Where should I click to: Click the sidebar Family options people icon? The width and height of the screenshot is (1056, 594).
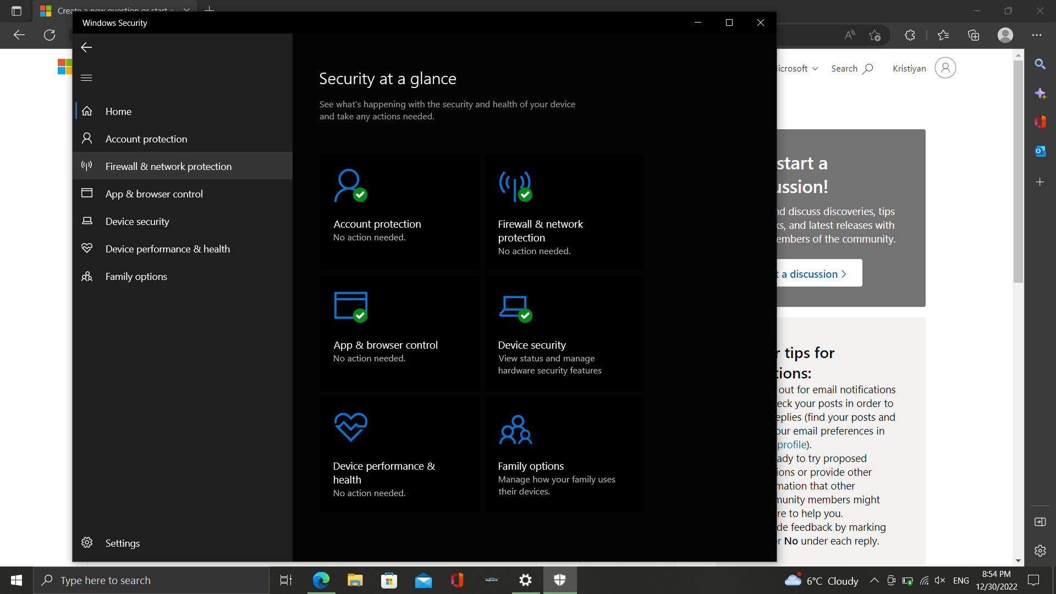[87, 276]
